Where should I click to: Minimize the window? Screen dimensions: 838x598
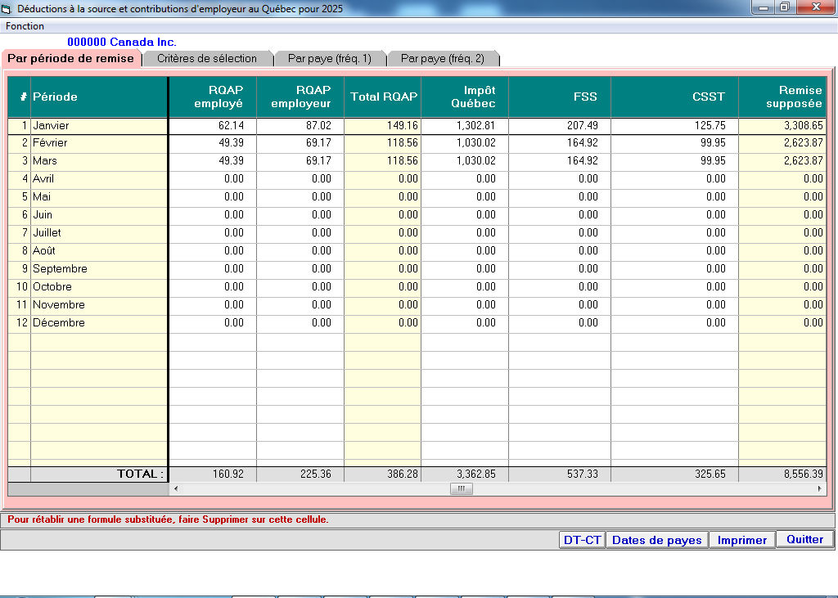pyautogui.click(x=764, y=7)
